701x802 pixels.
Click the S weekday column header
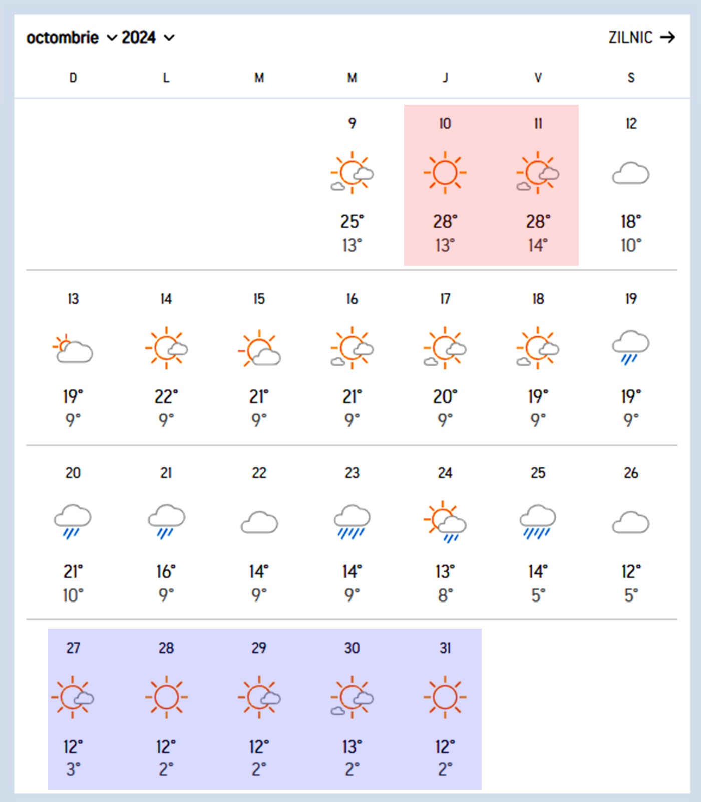(x=631, y=78)
